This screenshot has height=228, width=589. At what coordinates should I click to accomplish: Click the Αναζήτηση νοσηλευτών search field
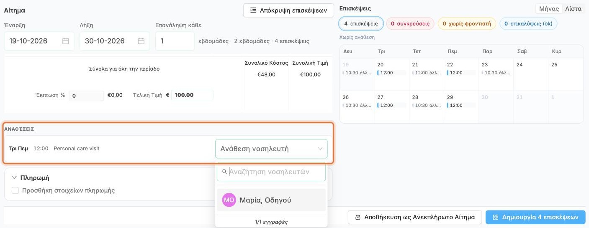click(271, 172)
